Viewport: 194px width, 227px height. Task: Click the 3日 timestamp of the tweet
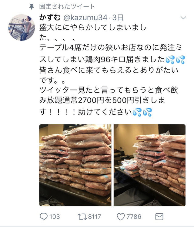[118, 18]
